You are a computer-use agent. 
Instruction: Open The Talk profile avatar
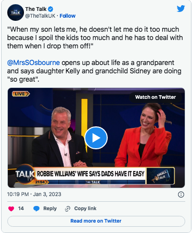[x=16, y=12]
